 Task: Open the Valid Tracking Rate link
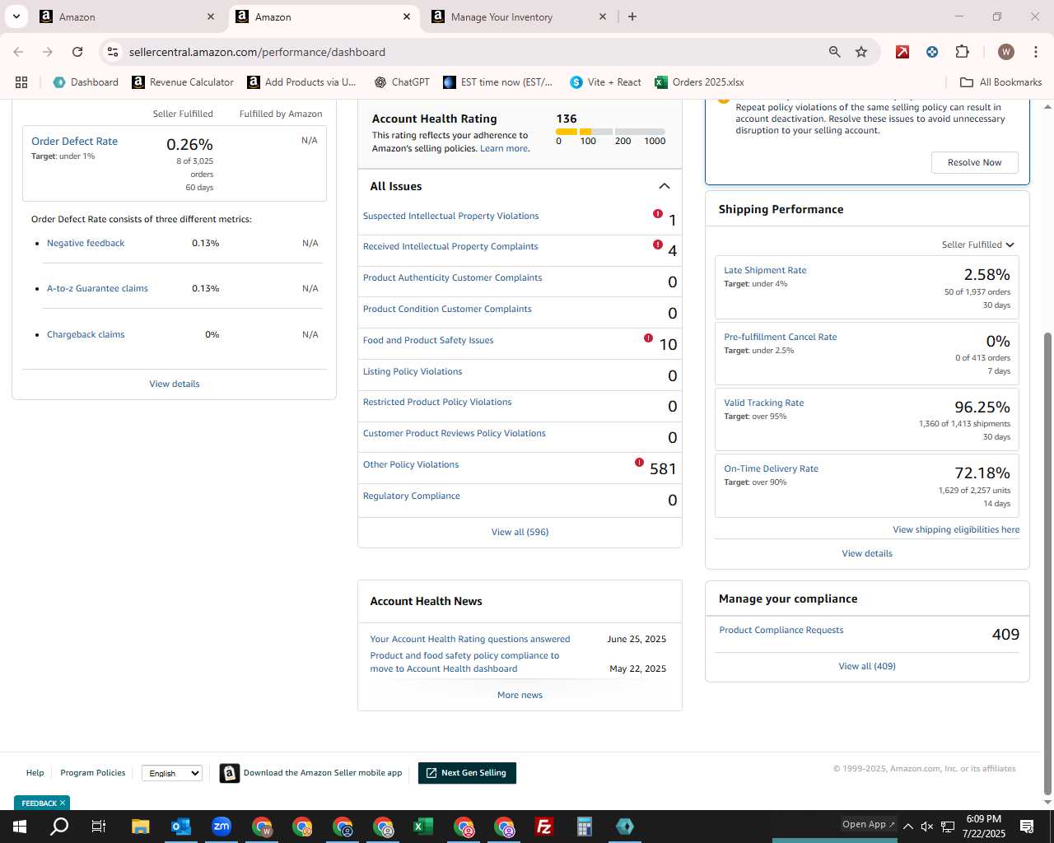763,403
